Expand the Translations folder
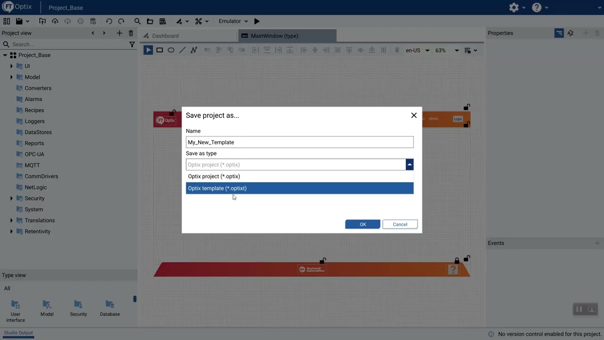 click(11, 221)
